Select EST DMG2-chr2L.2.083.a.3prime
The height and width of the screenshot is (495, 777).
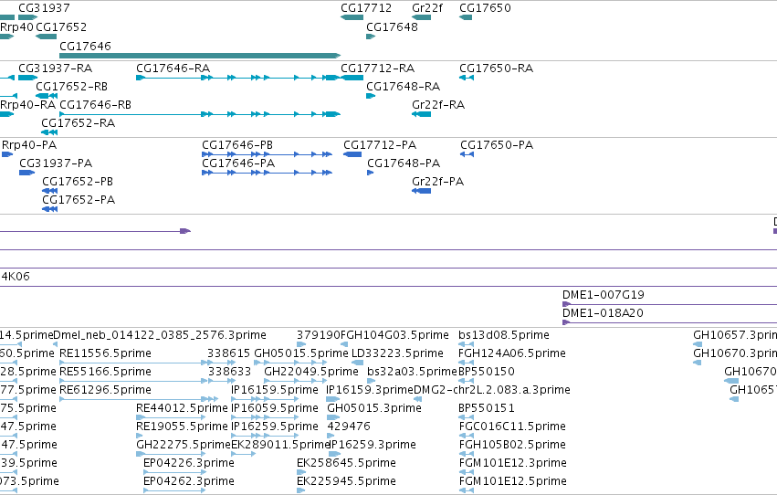tap(418, 399)
